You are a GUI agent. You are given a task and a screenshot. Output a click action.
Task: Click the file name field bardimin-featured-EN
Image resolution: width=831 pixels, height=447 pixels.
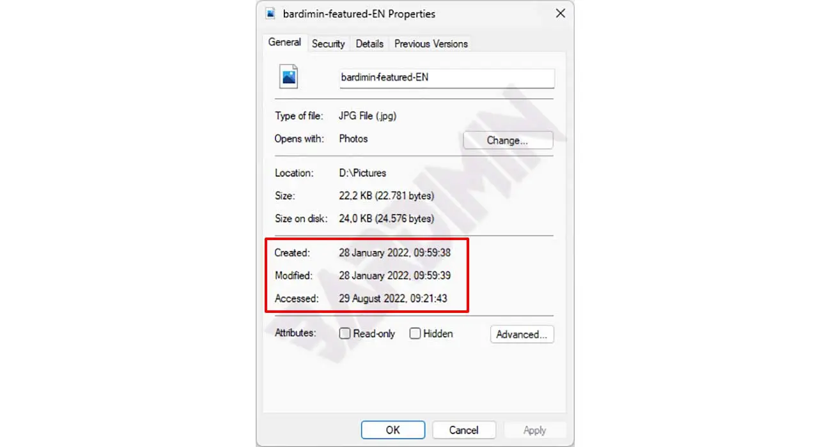[447, 78]
